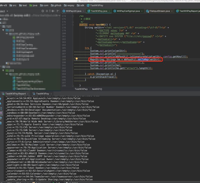This screenshot has width=200, height=183.
Task: Close the TestWXPay run tab
Action: tap(51, 94)
